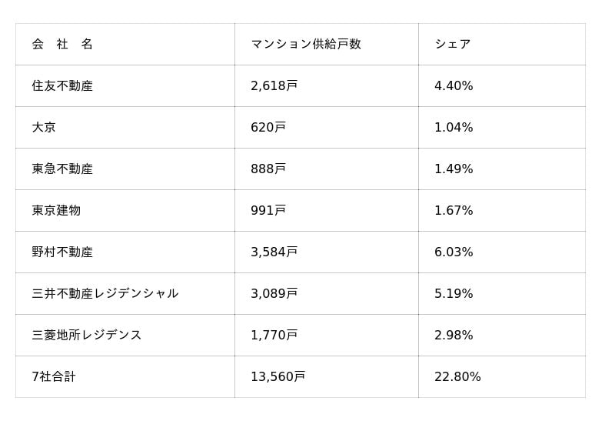The width and height of the screenshot is (615, 421).
Task: Click the 2,618戸 supply value
Action: coord(274,86)
